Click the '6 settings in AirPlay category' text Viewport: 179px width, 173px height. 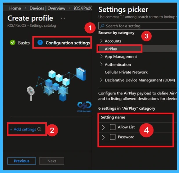click(x=127, y=108)
